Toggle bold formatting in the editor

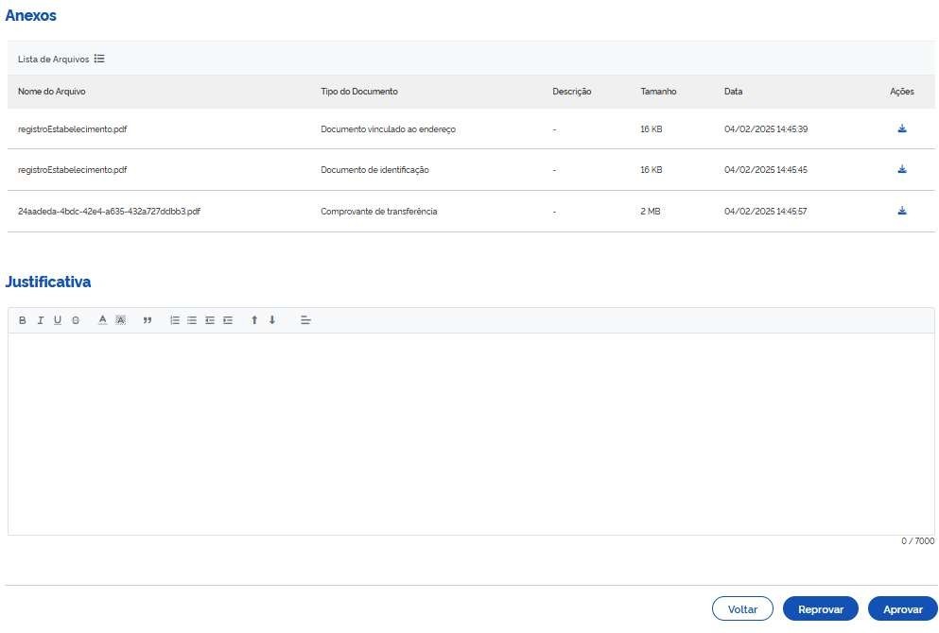[23, 320]
